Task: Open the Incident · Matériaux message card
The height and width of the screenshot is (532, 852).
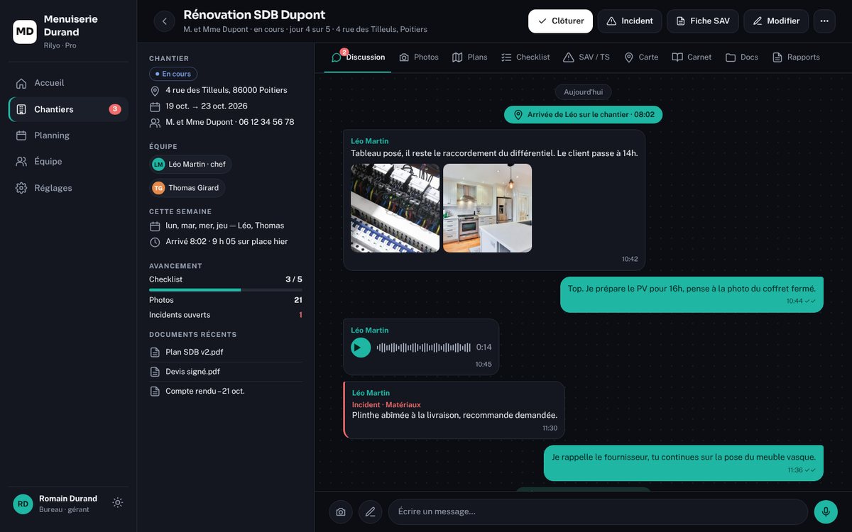Action: pos(454,410)
